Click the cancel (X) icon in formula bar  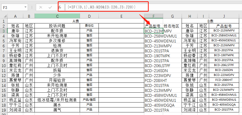click(x=41, y=7)
